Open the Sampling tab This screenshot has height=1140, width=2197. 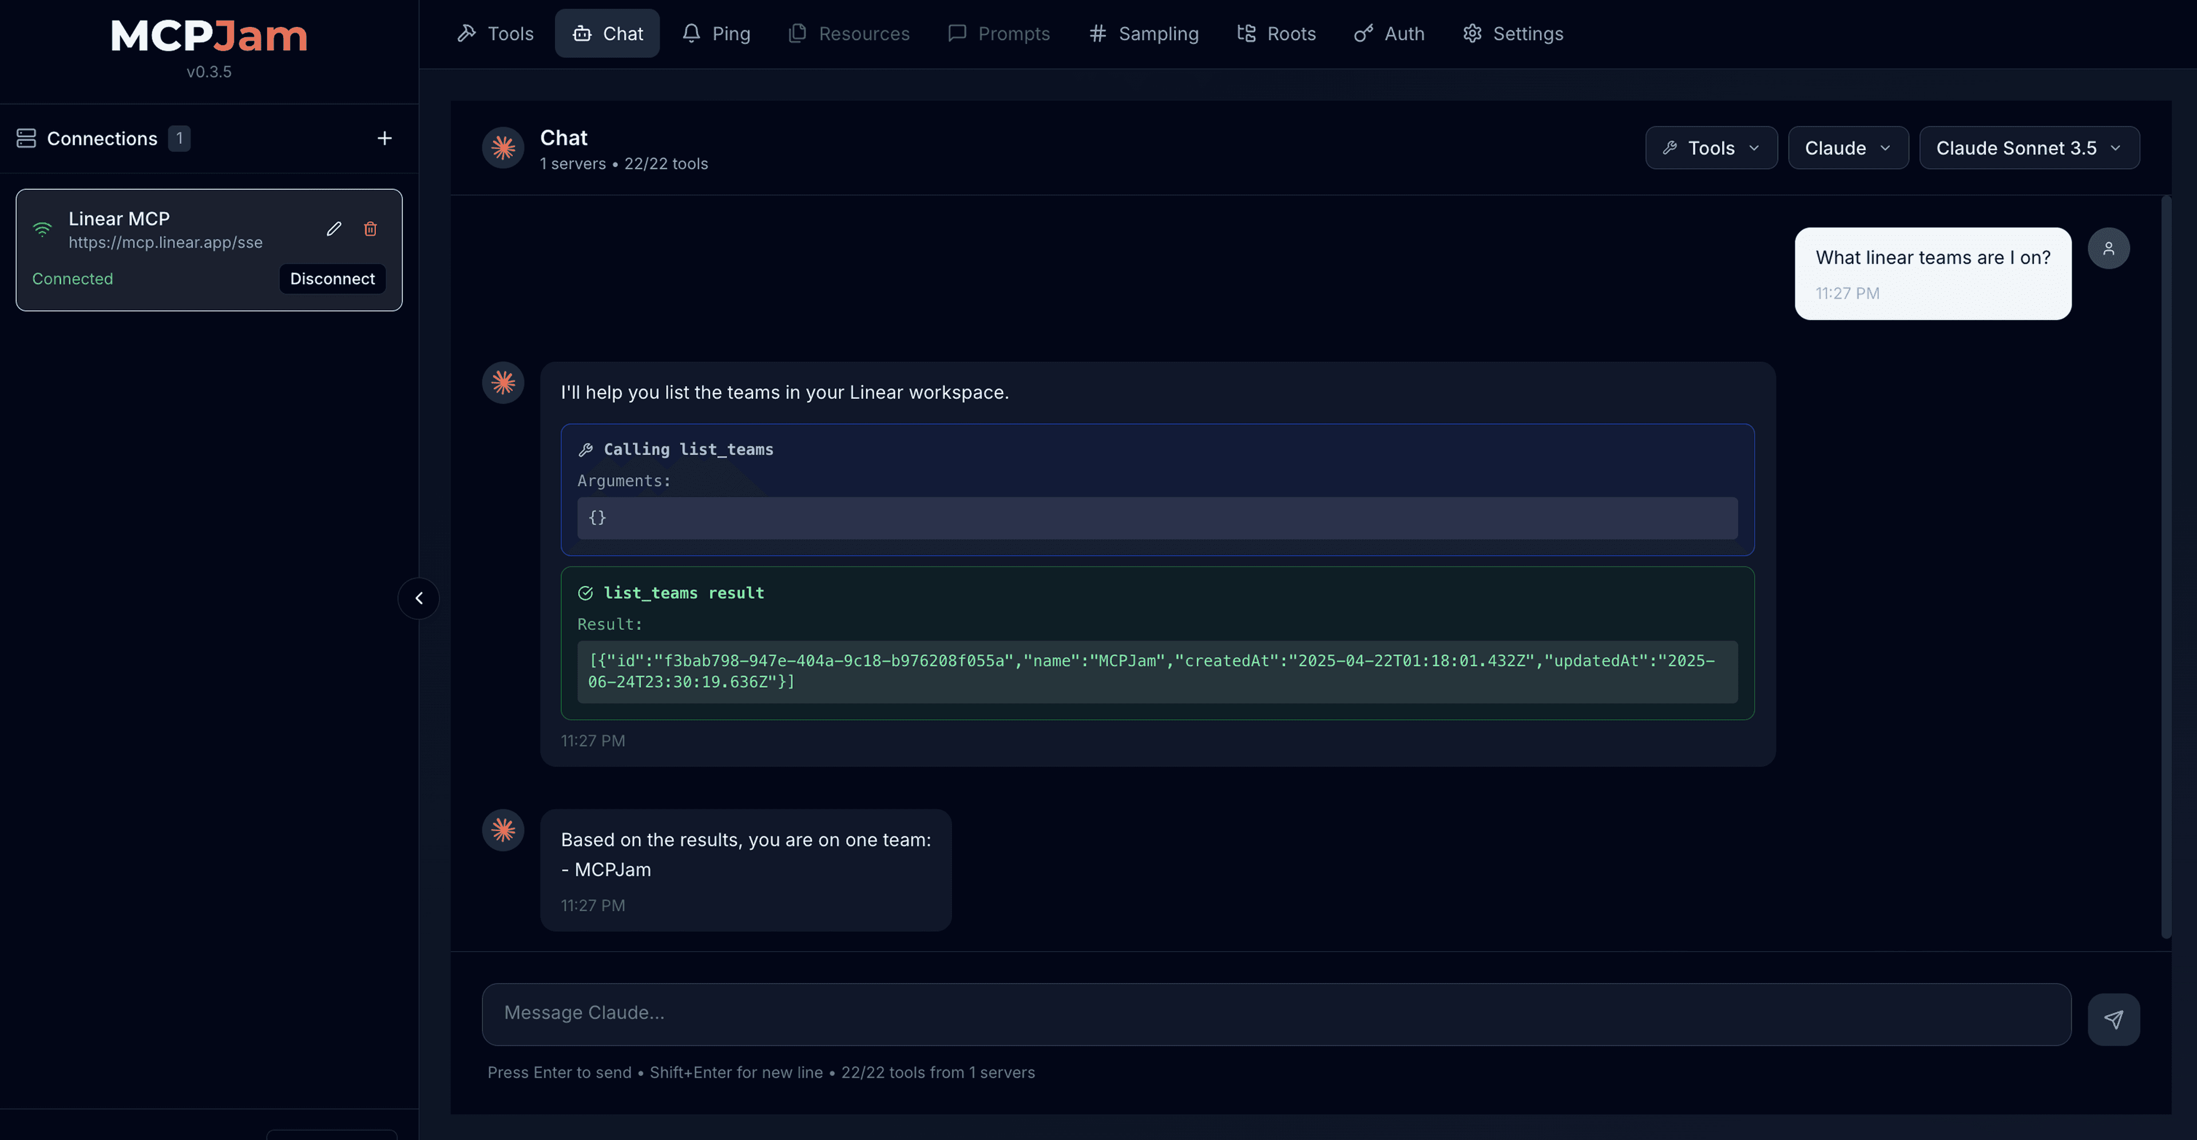point(1144,33)
